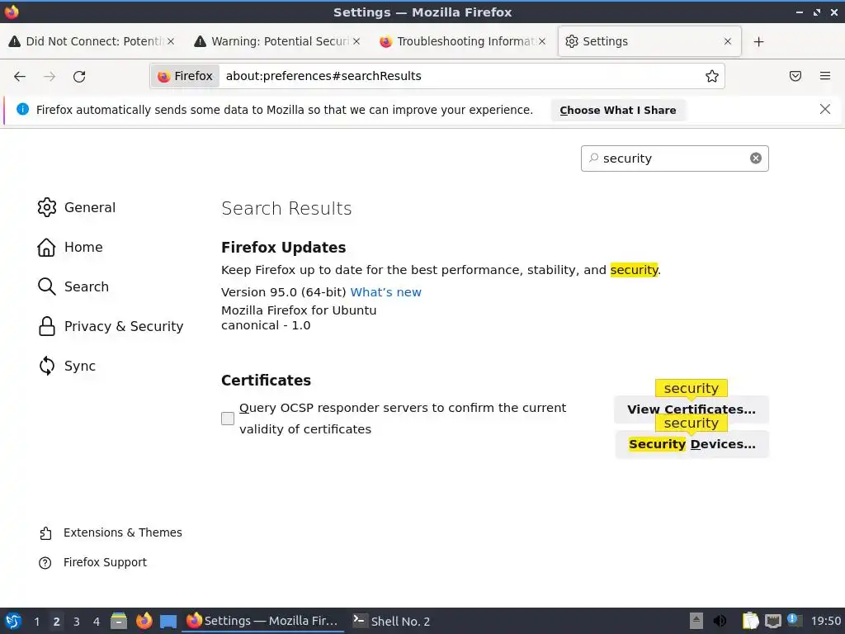This screenshot has width=845, height=634.
Task: Close the Settings tab
Action: point(728,41)
